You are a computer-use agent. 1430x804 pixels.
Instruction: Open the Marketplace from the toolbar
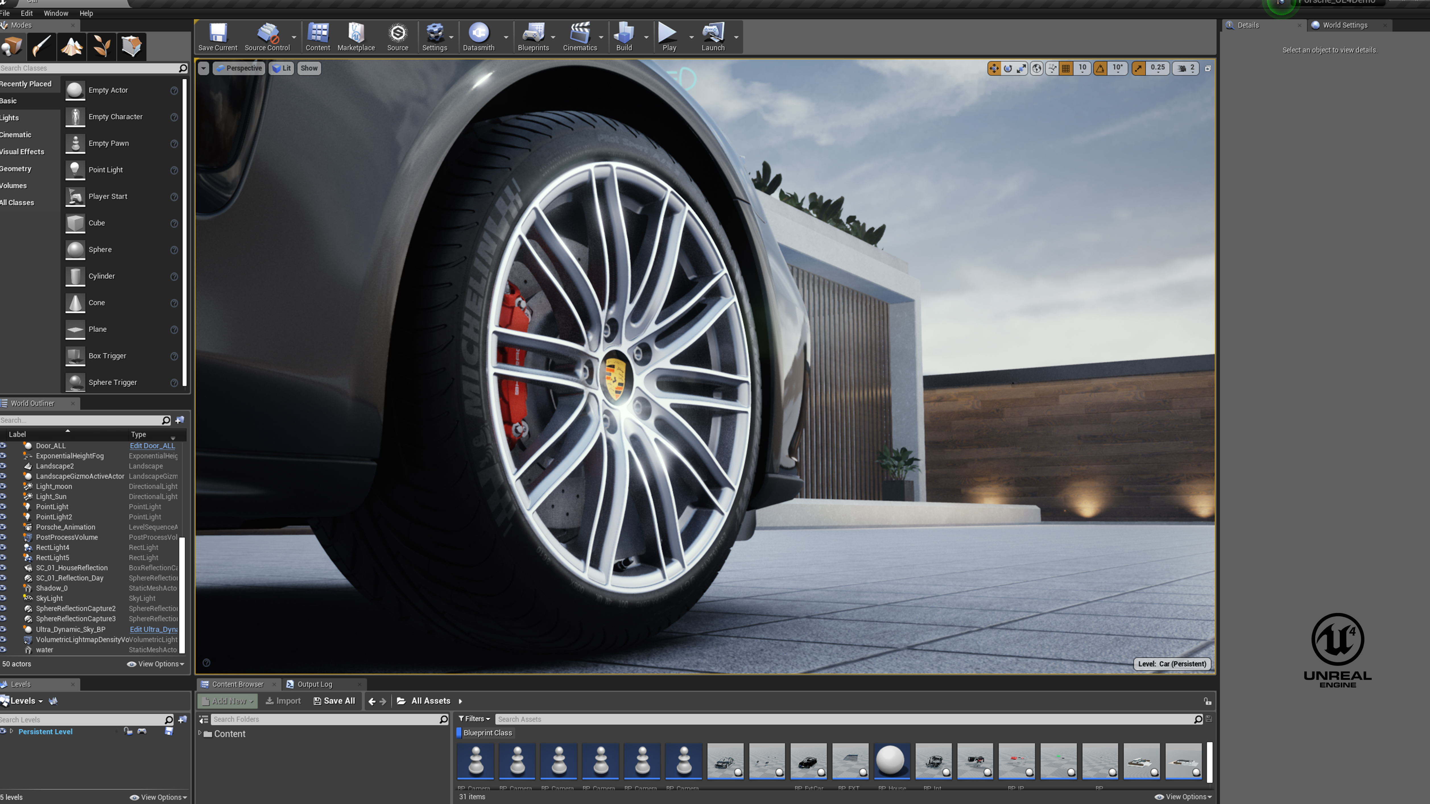tap(356, 37)
